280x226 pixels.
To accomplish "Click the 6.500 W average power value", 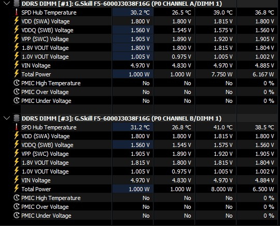I will (x=263, y=189).
